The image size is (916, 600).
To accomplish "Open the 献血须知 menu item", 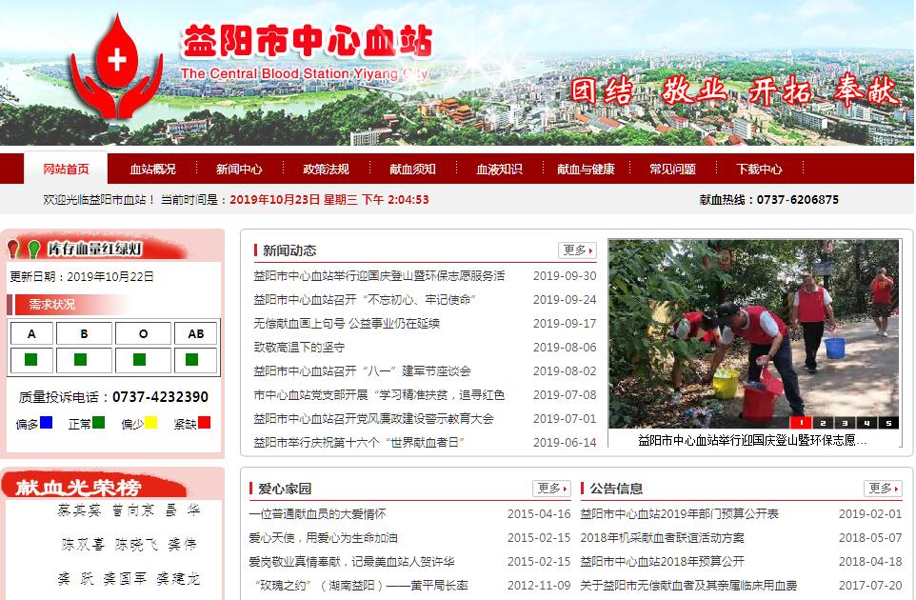I will 412,170.
